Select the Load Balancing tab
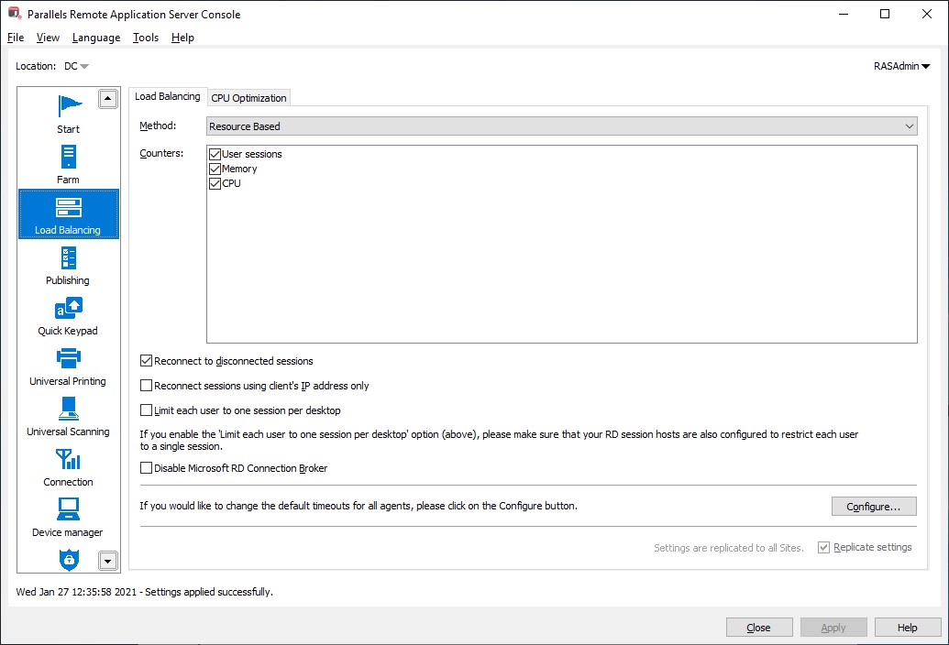Image resolution: width=949 pixels, height=645 pixels. click(168, 97)
